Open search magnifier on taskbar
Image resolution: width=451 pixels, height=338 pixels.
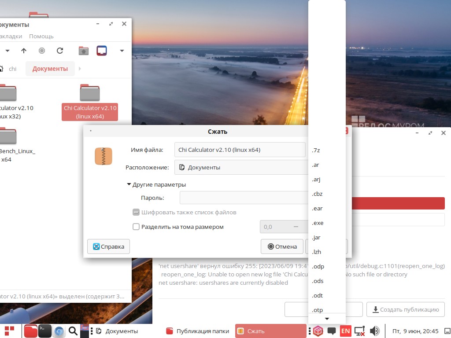[73, 331]
